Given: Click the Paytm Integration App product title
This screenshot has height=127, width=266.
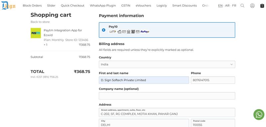Looking at the screenshot, I should tap(63, 32).
